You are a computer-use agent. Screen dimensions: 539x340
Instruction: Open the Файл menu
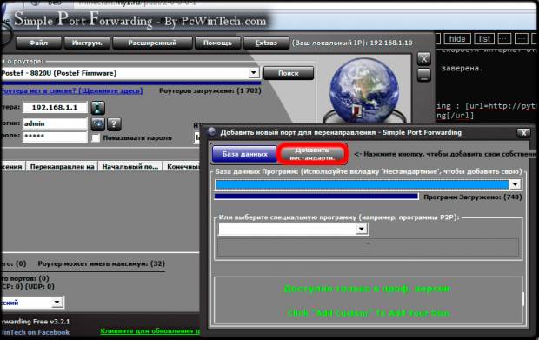click(38, 43)
